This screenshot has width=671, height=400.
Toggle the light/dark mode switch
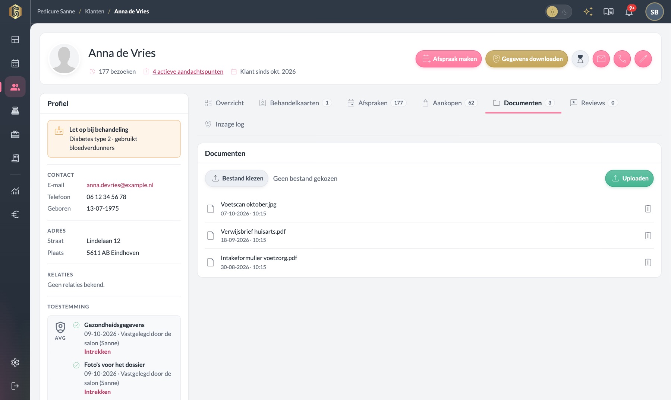(558, 12)
